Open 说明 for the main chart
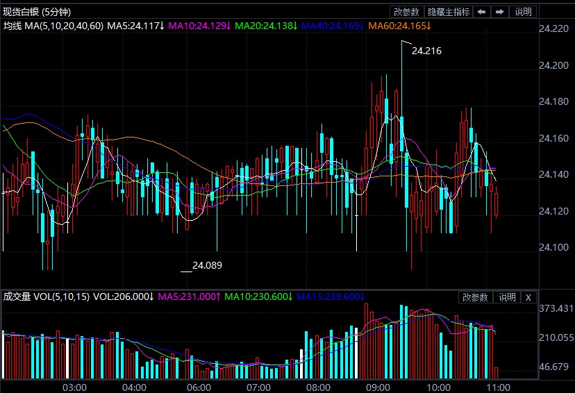 pyautogui.click(x=523, y=12)
